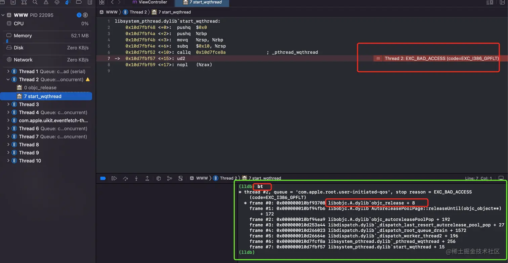Click line number 9 in gutter
The width and height of the screenshot is (508, 263).
point(109,71)
